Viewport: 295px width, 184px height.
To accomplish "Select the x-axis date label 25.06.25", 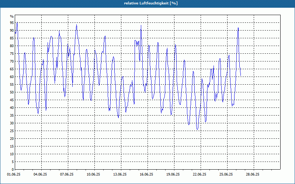I will click(x=226, y=174).
